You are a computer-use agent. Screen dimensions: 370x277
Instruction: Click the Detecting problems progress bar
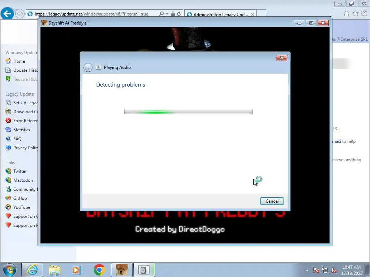pyautogui.click(x=188, y=112)
